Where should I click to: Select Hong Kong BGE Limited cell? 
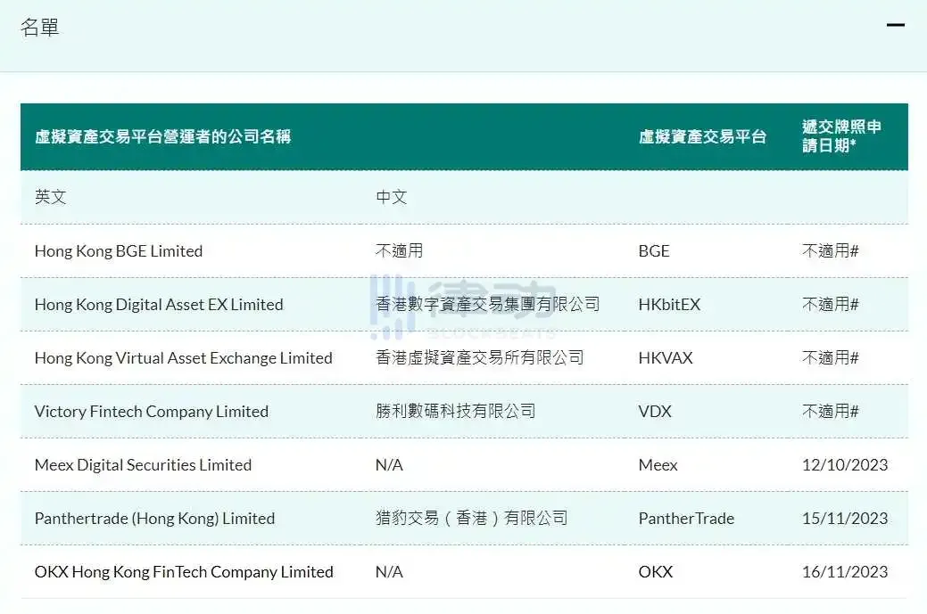119,251
